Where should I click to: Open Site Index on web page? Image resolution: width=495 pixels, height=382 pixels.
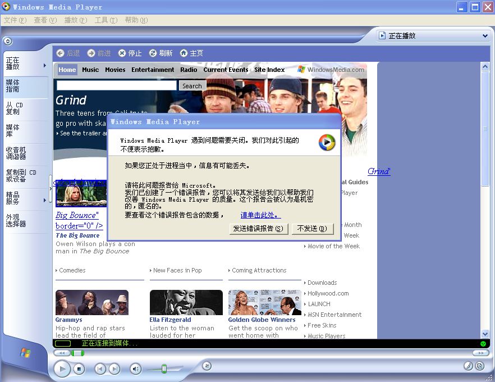(269, 70)
